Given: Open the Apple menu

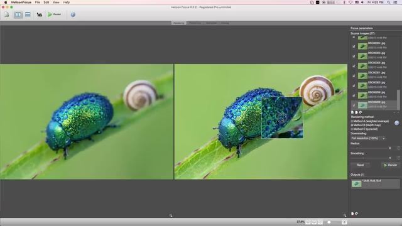Looking at the screenshot, I should [x=6, y=3].
